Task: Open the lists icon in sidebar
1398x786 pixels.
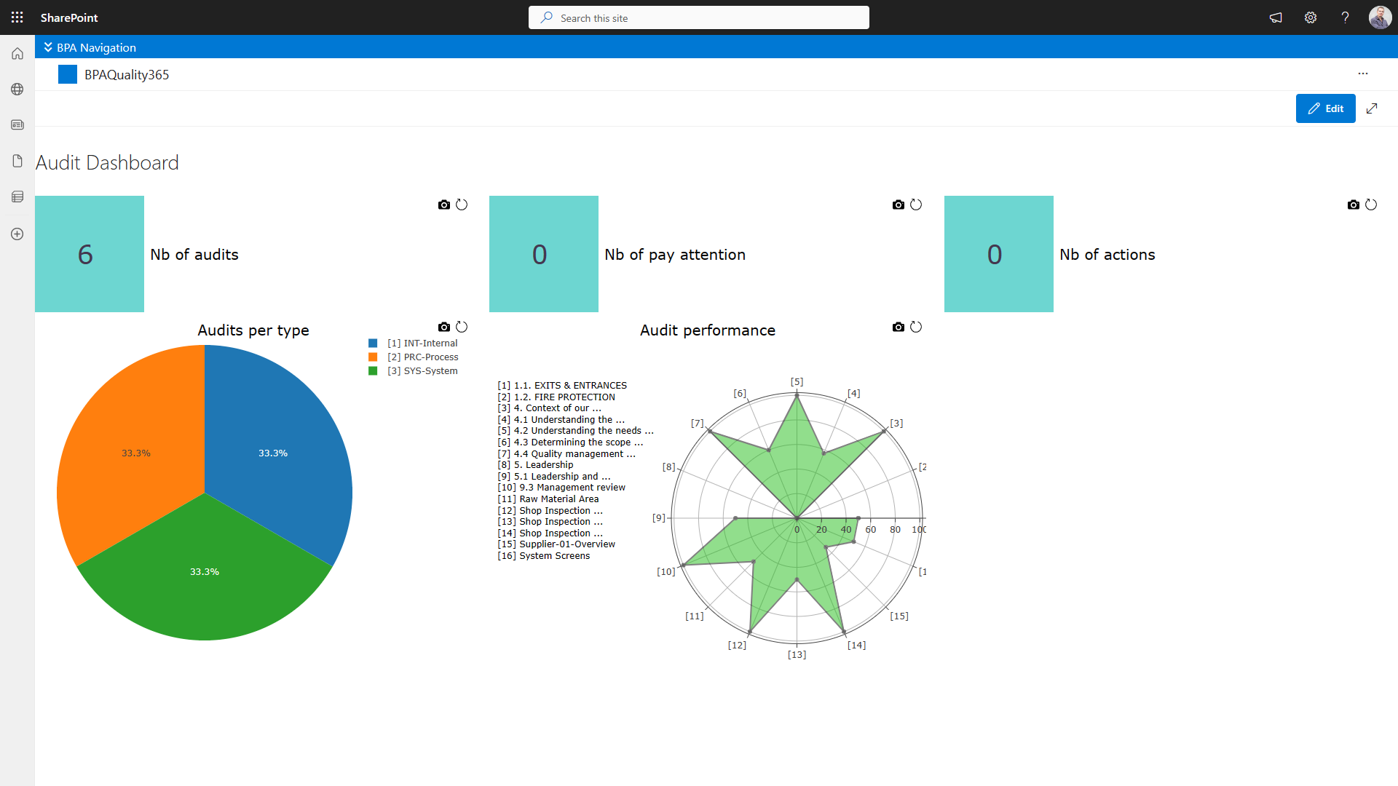Action: pyautogui.click(x=17, y=196)
